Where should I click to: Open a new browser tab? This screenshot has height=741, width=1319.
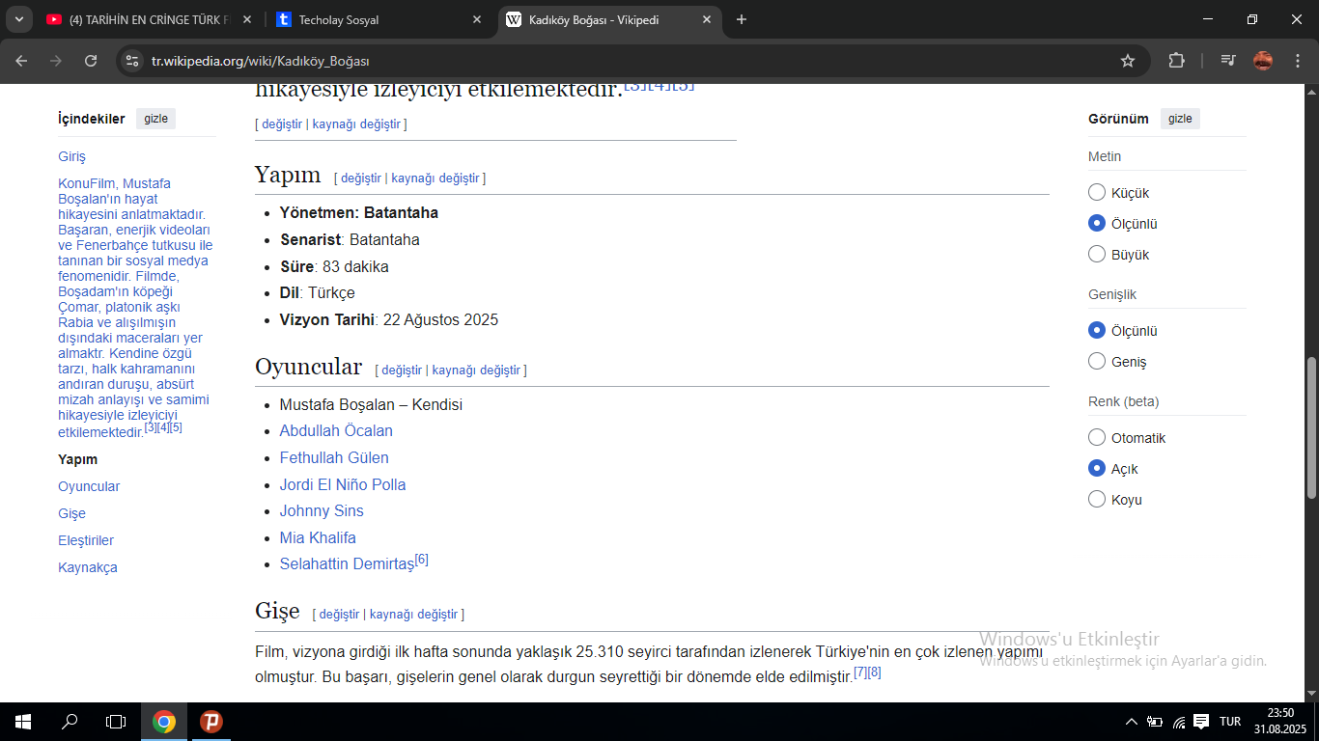tap(742, 19)
